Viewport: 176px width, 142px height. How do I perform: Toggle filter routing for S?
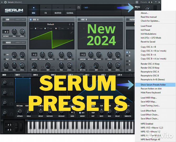click(x=127, y=65)
